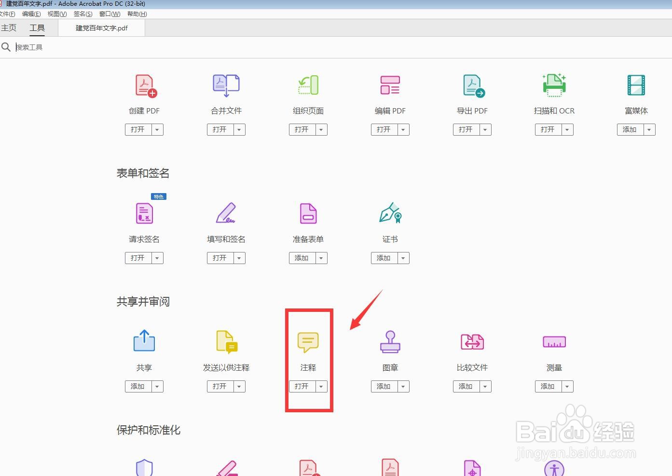Screen dimensions: 672x476
Task: Expand dropdown arrow next to 测量 添加
Action: click(567, 387)
